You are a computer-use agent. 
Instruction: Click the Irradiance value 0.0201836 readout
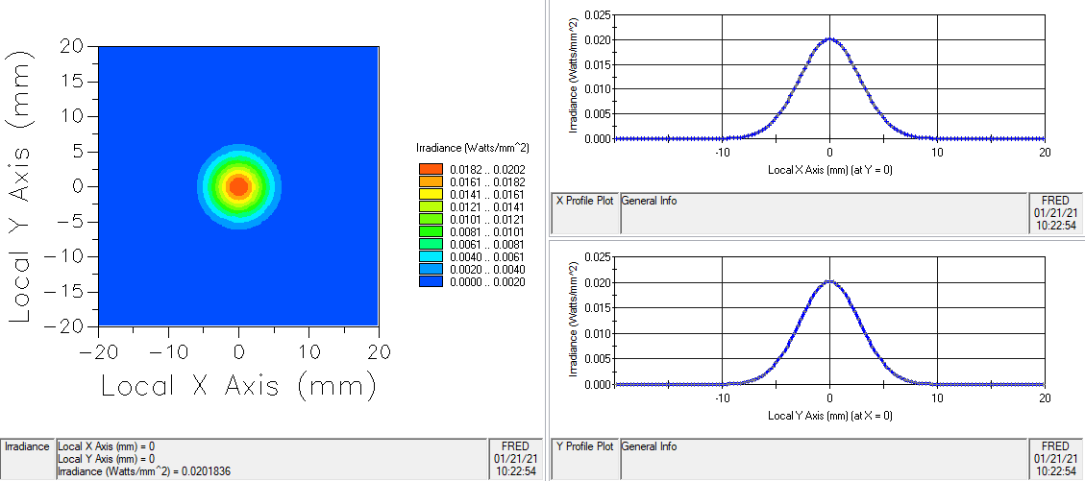144,471
